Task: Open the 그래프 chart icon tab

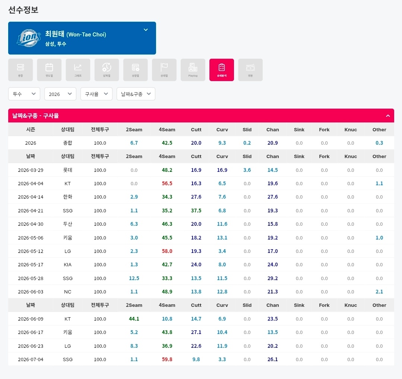Action: coord(78,70)
